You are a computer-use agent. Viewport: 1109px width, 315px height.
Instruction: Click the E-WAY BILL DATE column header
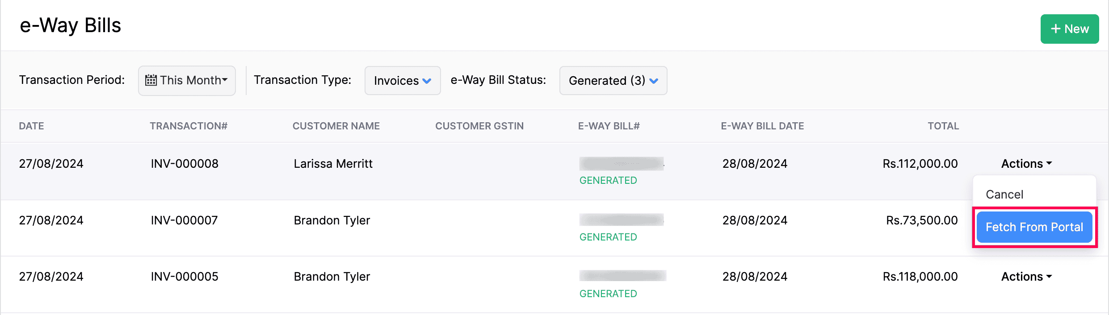[x=762, y=126]
